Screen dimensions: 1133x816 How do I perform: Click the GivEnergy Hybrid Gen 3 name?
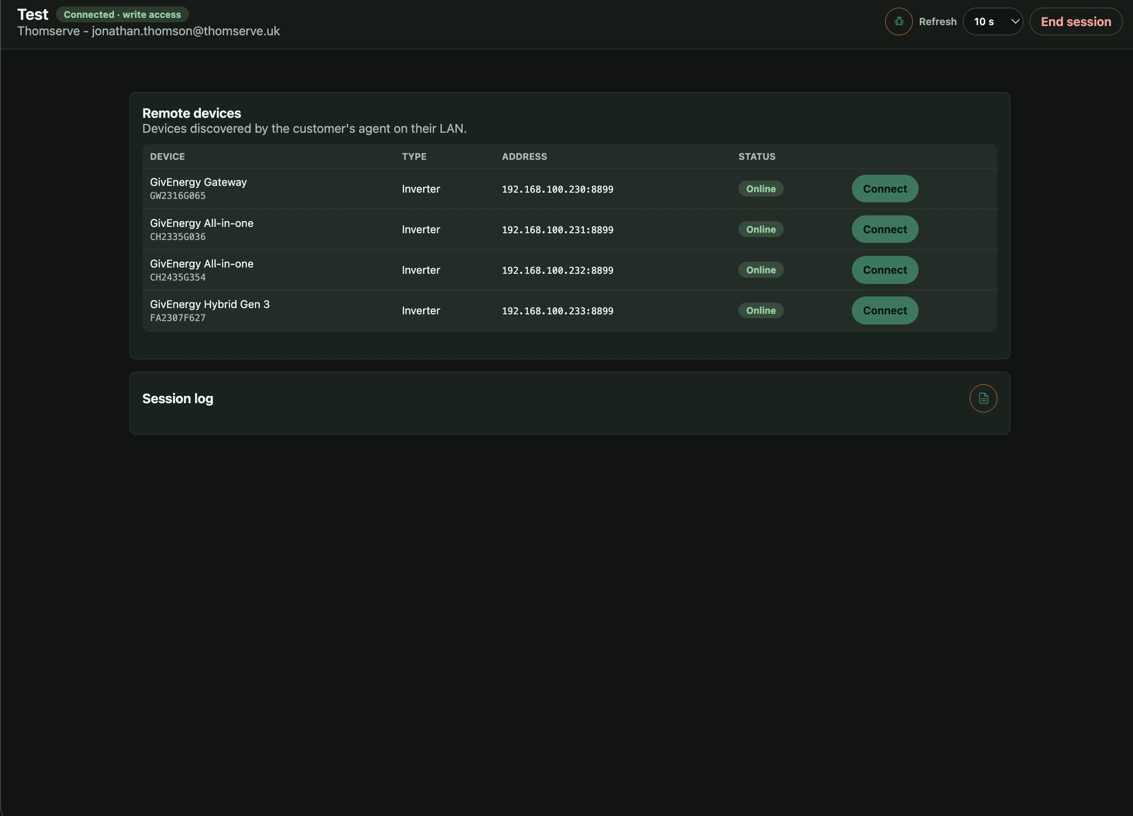pos(210,304)
